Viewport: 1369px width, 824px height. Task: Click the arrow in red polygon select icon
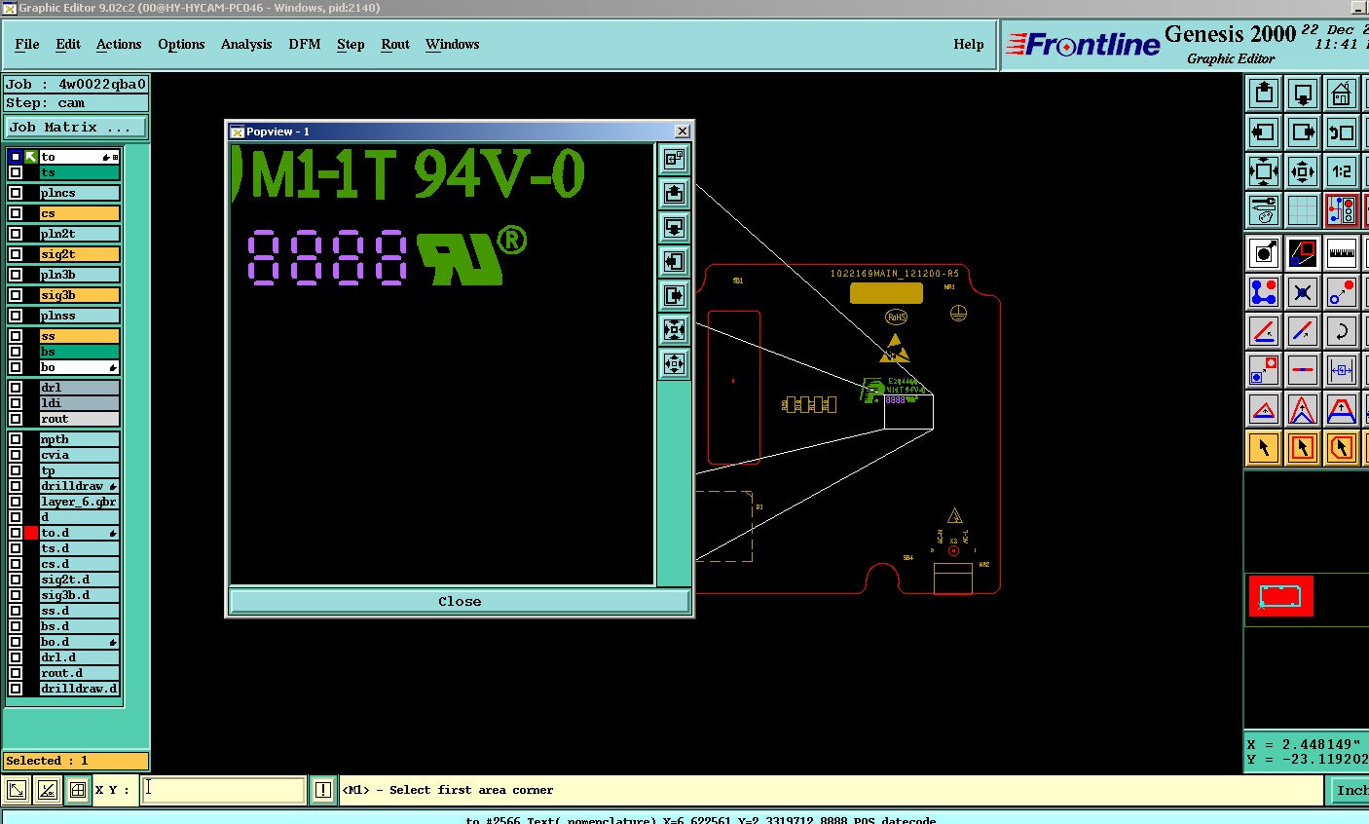(x=1342, y=448)
